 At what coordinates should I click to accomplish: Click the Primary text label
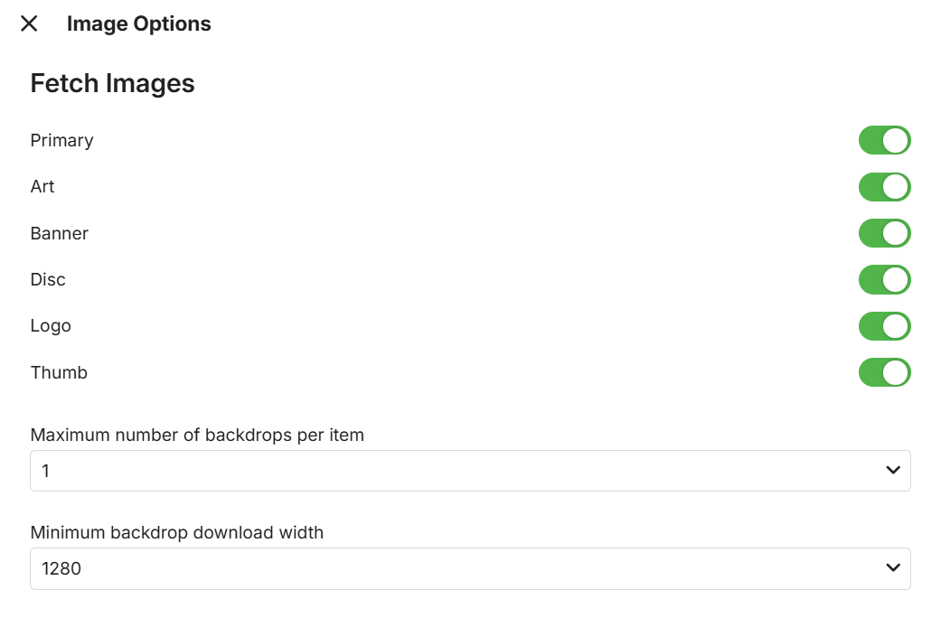[x=61, y=141]
